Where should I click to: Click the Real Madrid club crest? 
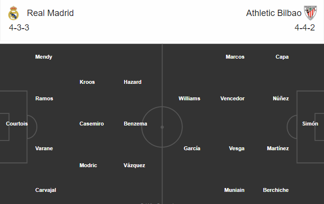14,13
